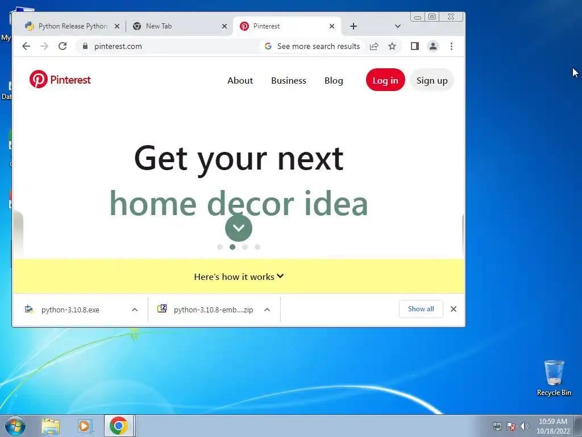Open the Chrome profile avatar menu
Screen dimensions: 582x437
point(433,46)
